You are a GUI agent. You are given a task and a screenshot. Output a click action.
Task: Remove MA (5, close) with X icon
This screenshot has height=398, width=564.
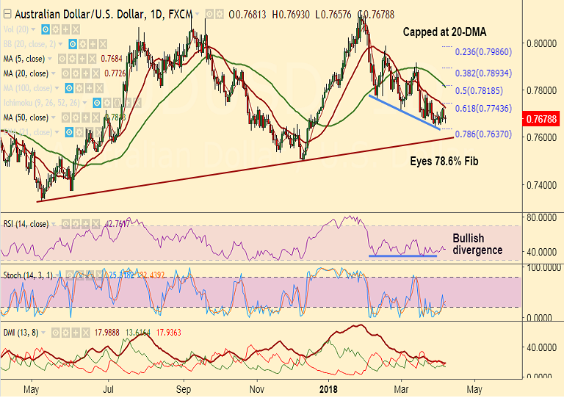point(92,59)
